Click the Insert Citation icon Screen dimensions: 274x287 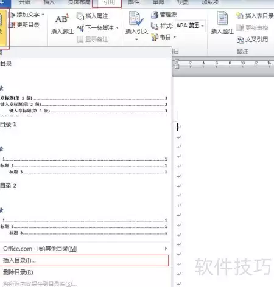(136, 19)
